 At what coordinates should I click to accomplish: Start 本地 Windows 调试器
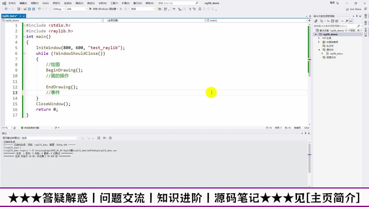(x=103, y=9)
